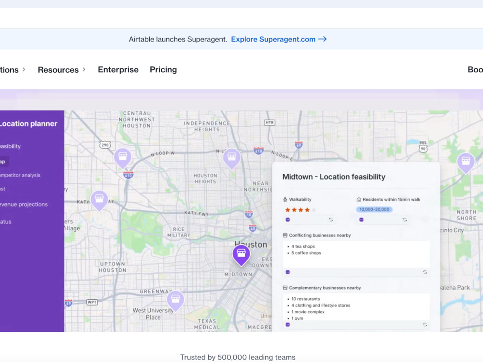The image size is (483, 362).
Task: Expand the Resources menu chevron
Action: tap(84, 70)
